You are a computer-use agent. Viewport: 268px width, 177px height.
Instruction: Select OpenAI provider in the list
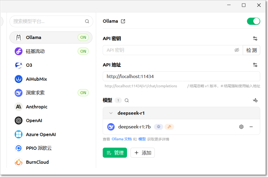[x=51, y=121]
